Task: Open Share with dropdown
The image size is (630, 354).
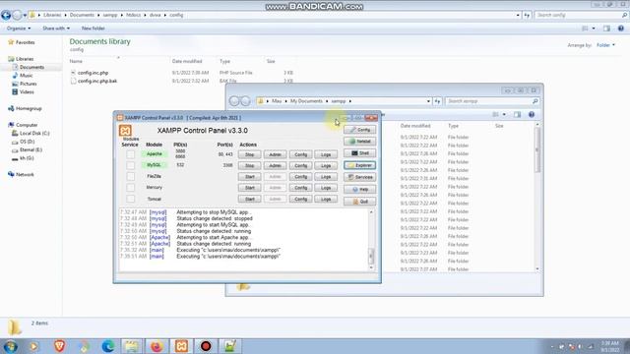Action: 56,29
